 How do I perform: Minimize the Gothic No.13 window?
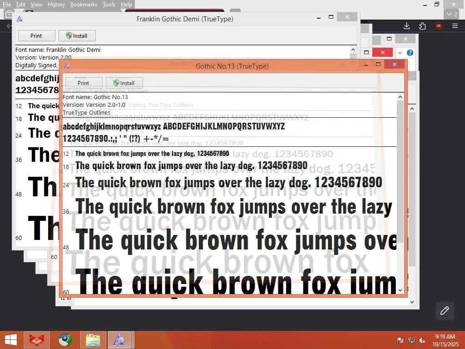(x=366, y=65)
